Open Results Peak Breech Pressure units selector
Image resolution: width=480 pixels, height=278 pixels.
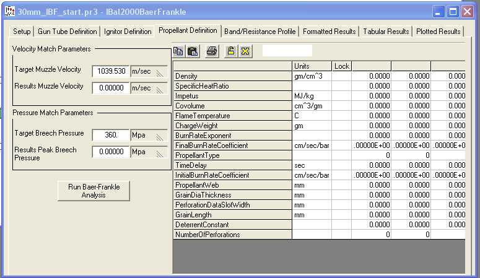149,152
